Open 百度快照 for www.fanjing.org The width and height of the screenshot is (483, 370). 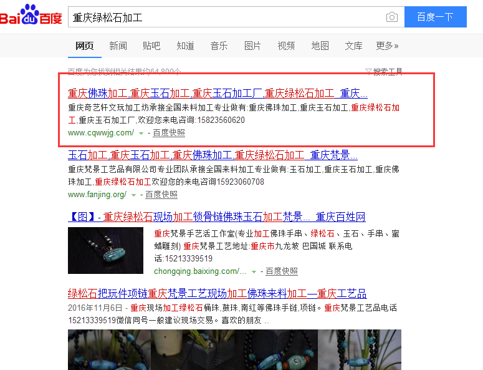point(161,195)
